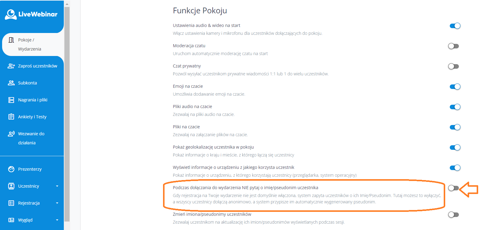Expand the Wygląd menu arrow
Screen dimensions: 480x230
(x=57, y=220)
